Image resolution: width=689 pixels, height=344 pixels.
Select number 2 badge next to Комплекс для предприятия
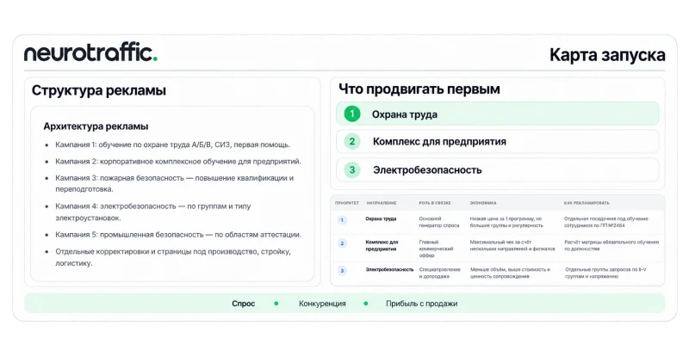[x=352, y=142]
